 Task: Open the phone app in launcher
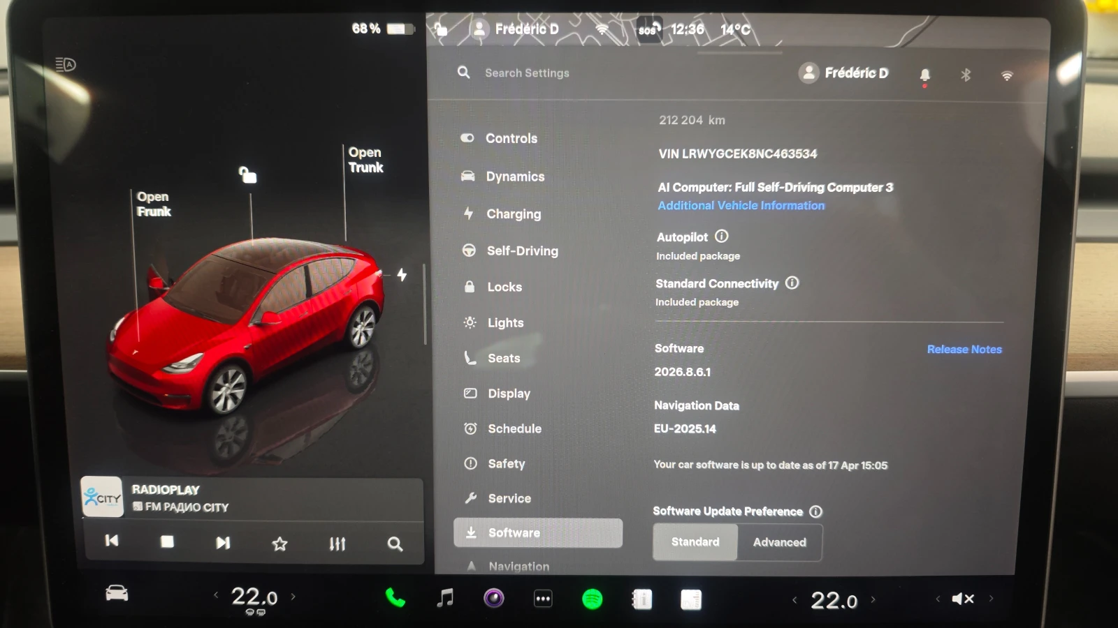395,598
